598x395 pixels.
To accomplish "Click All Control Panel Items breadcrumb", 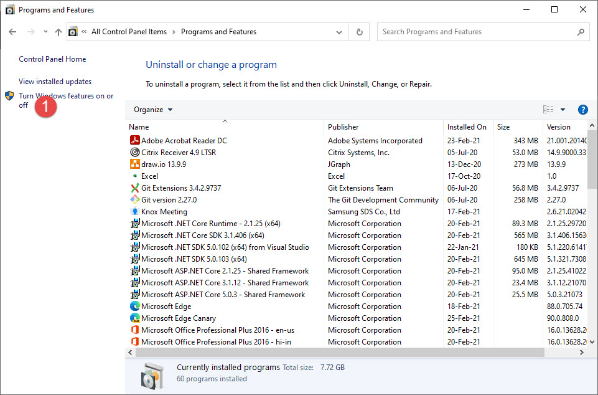I will tap(129, 32).
